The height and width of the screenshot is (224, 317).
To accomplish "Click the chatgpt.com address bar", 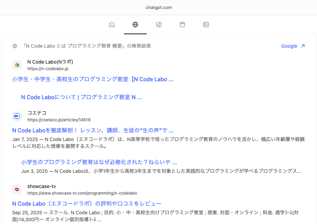I will (158, 7).
